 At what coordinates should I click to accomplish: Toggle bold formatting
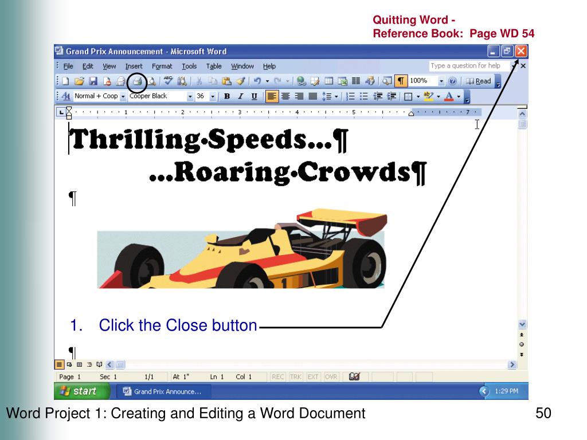tap(227, 96)
